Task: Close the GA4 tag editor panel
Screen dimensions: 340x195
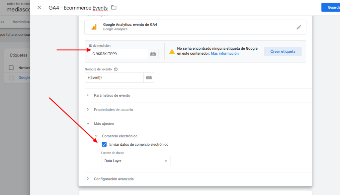Action: pyautogui.click(x=39, y=7)
